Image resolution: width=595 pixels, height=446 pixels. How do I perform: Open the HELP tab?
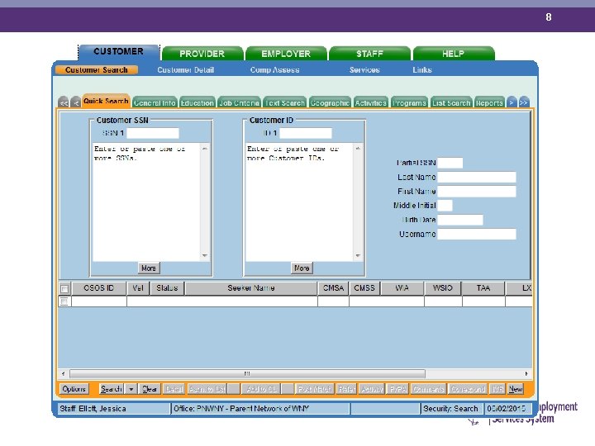pos(454,54)
